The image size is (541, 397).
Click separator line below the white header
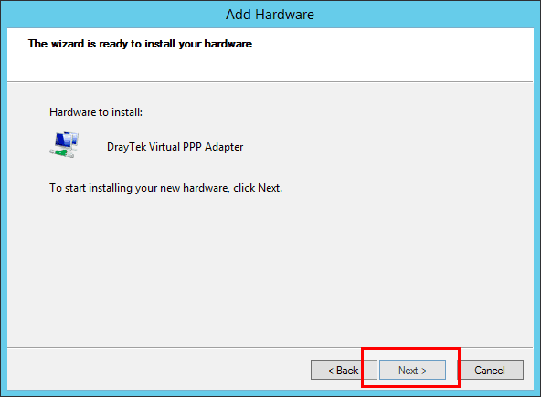coord(270,81)
